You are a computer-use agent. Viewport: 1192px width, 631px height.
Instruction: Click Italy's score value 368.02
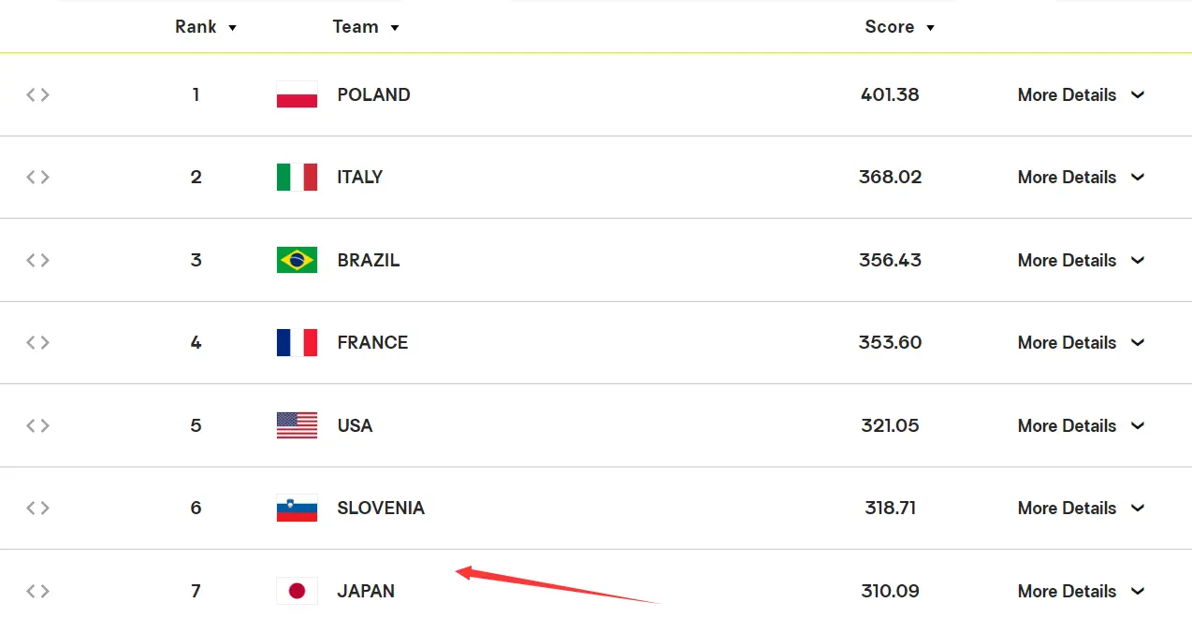890,177
